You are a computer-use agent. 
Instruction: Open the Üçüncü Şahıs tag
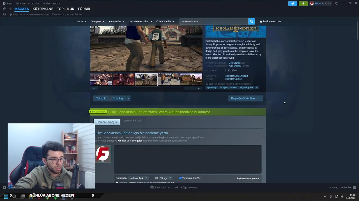[x=247, y=87]
